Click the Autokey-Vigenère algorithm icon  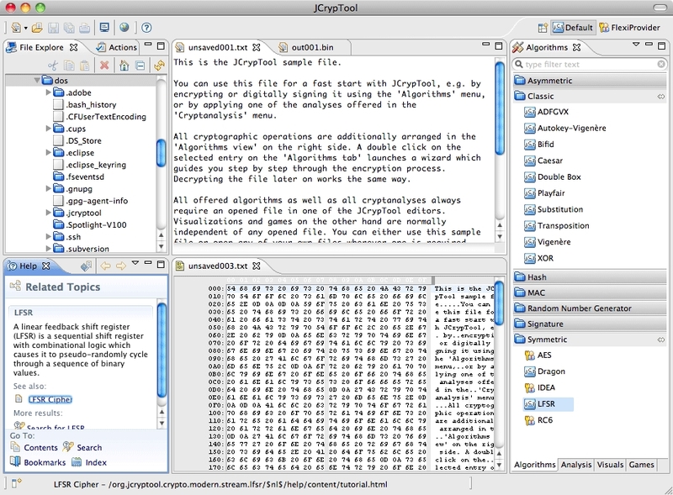[x=530, y=129]
